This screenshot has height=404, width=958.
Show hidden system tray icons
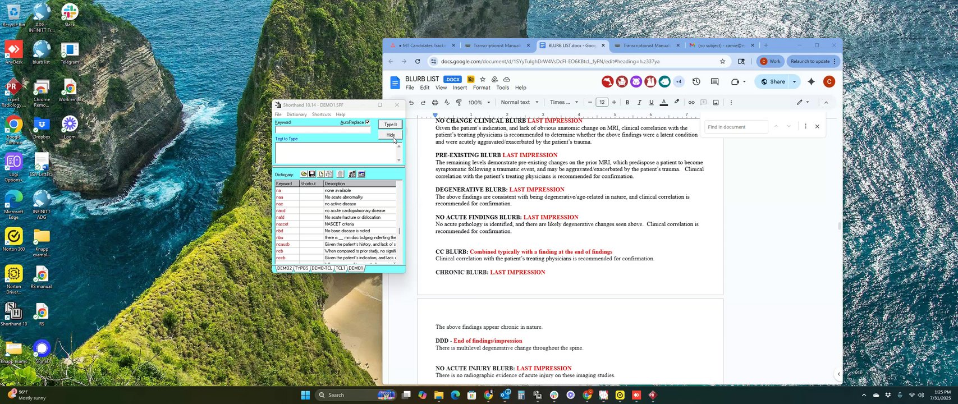pyautogui.click(x=864, y=395)
